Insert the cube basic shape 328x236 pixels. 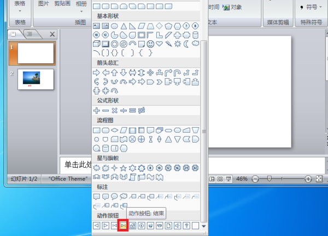(x=97, y=44)
